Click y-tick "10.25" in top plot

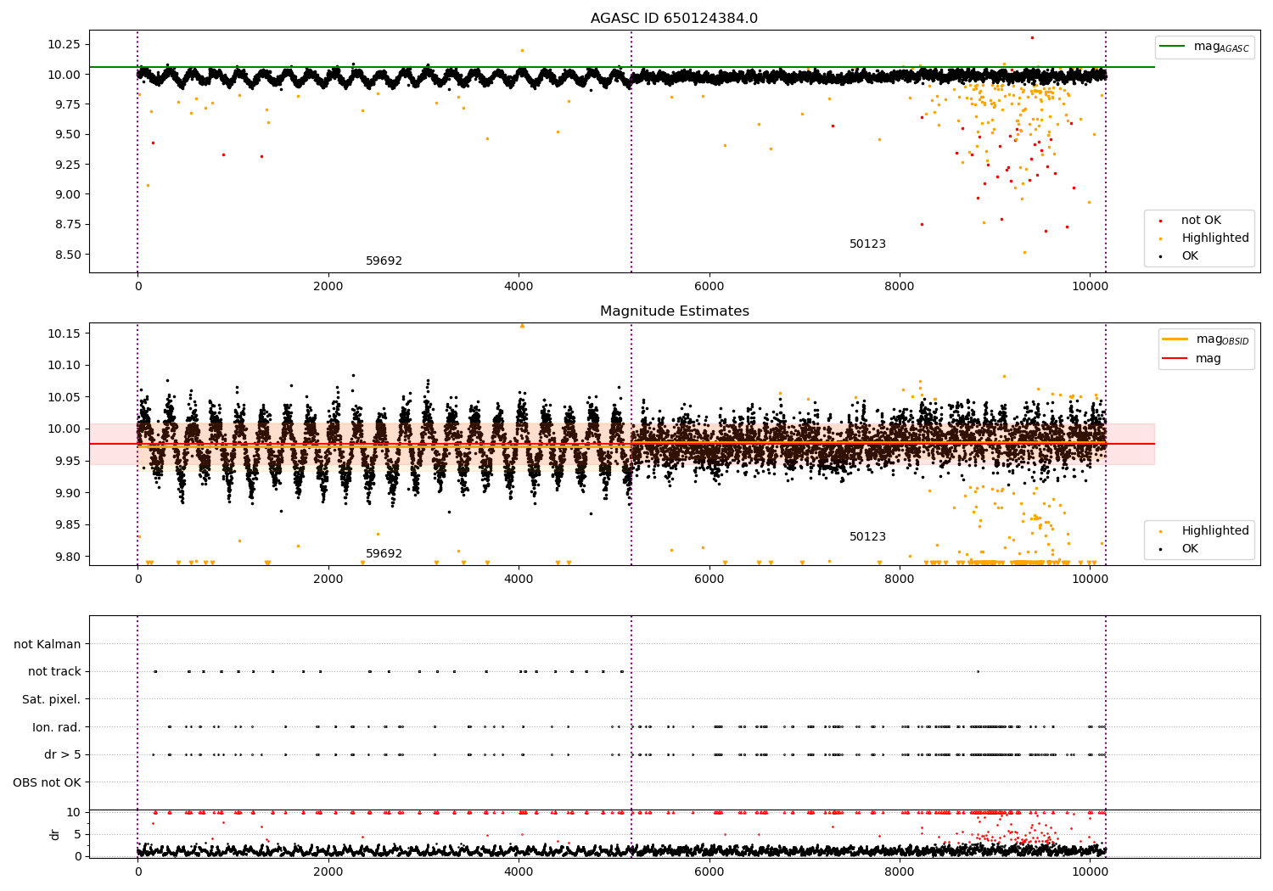coord(64,44)
